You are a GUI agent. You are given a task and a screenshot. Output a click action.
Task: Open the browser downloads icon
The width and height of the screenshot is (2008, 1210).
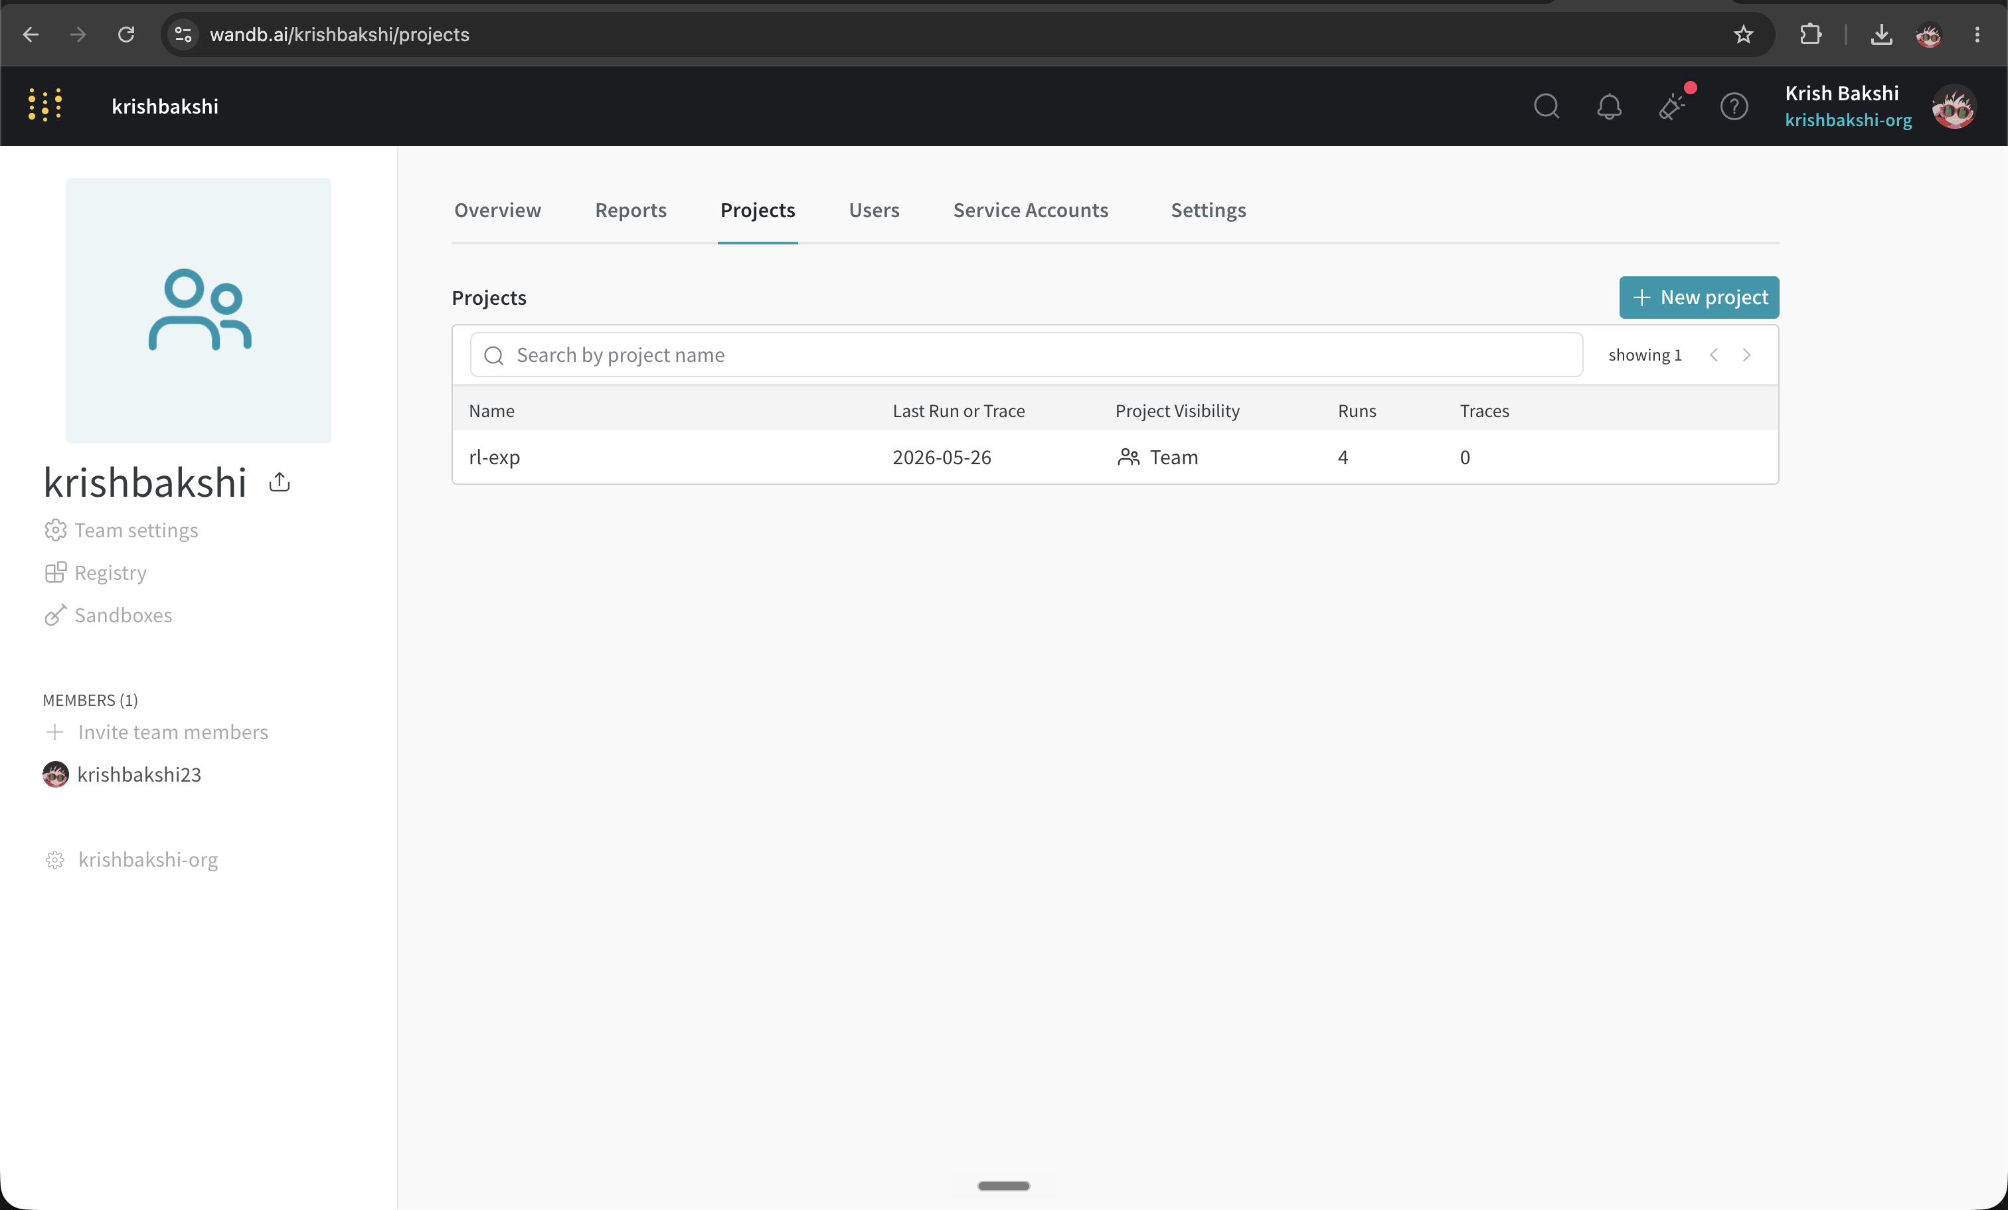tap(1882, 35)
